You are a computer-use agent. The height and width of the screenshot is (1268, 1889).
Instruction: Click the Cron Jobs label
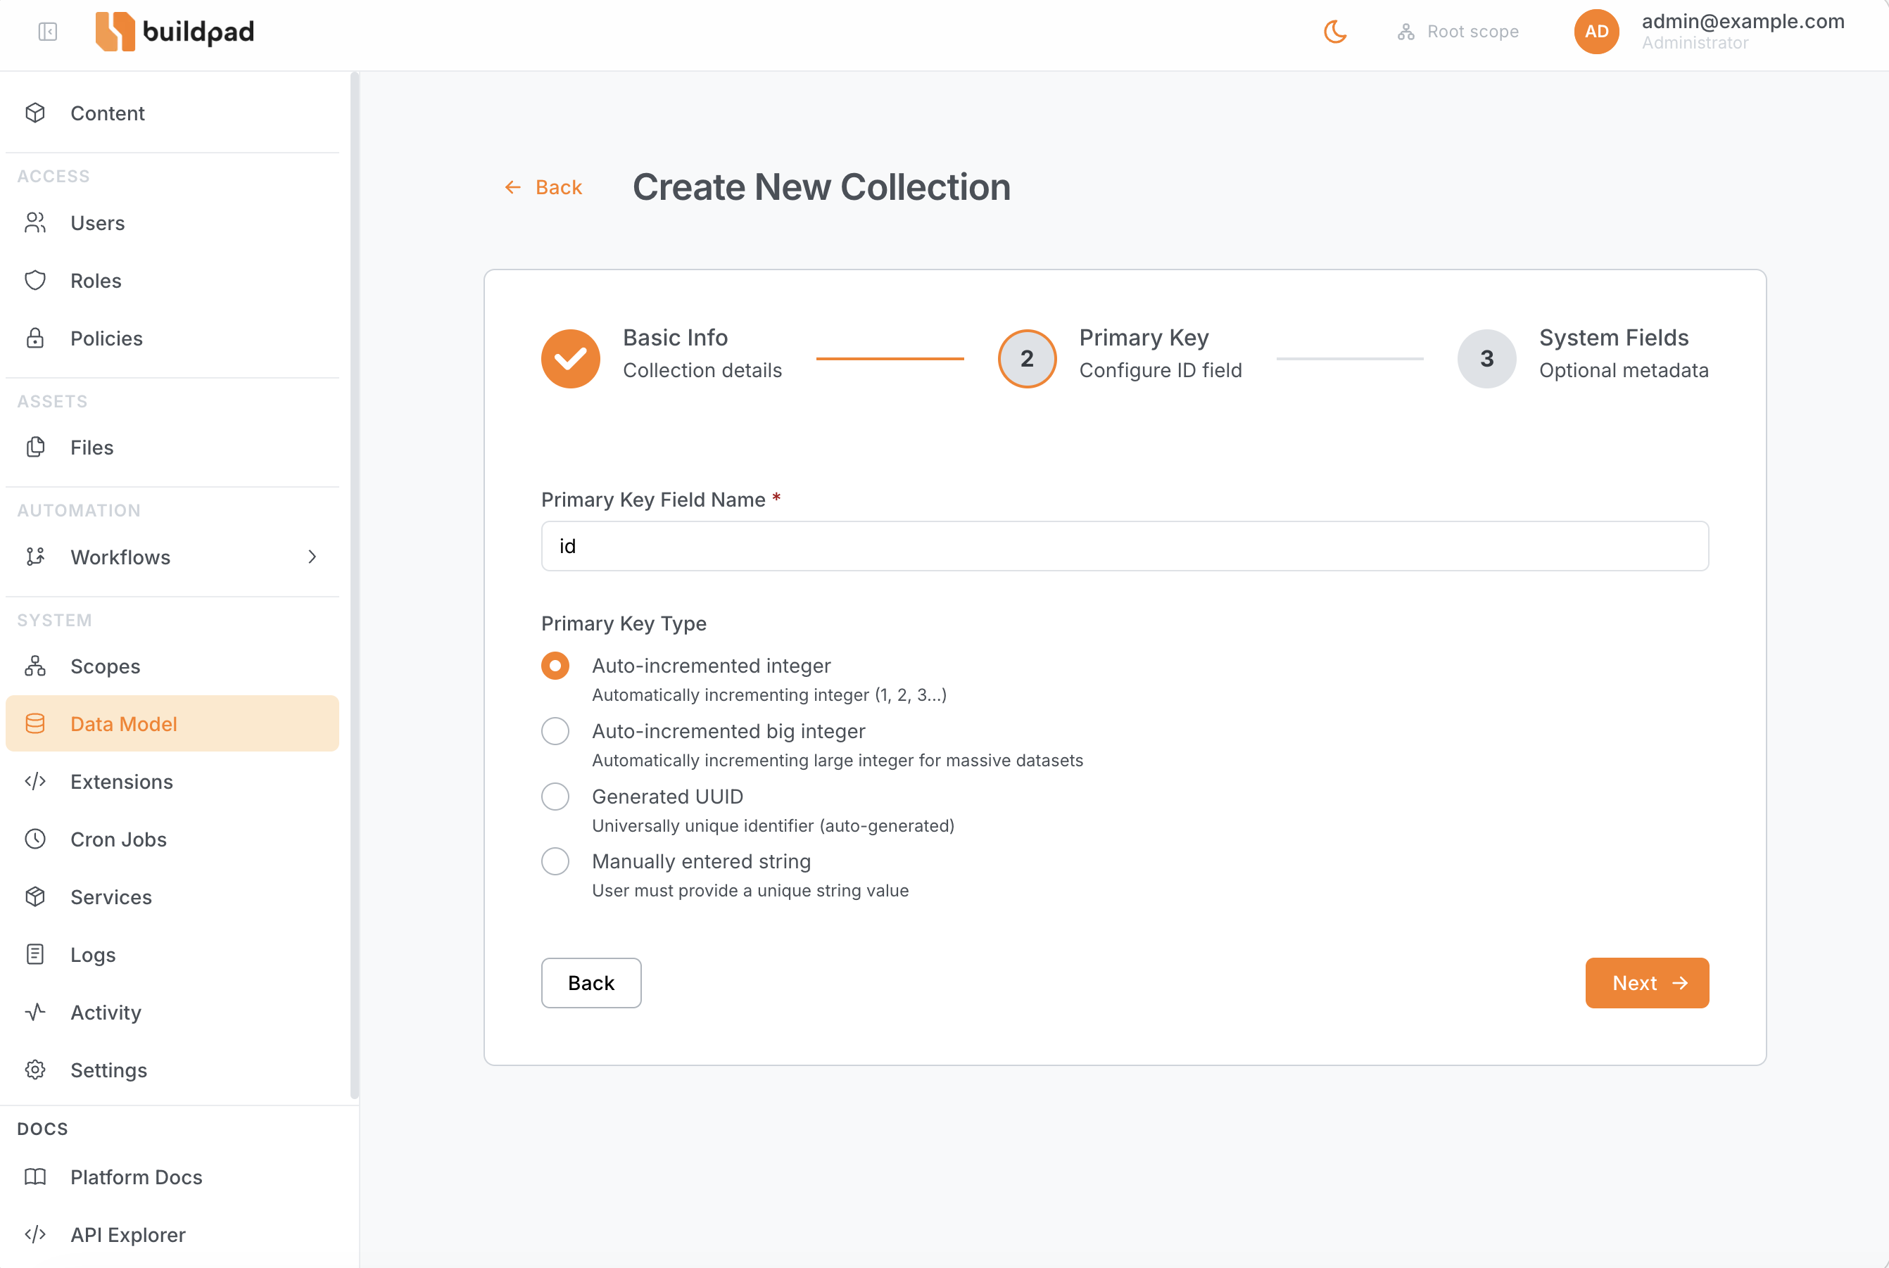click(118, 839)
